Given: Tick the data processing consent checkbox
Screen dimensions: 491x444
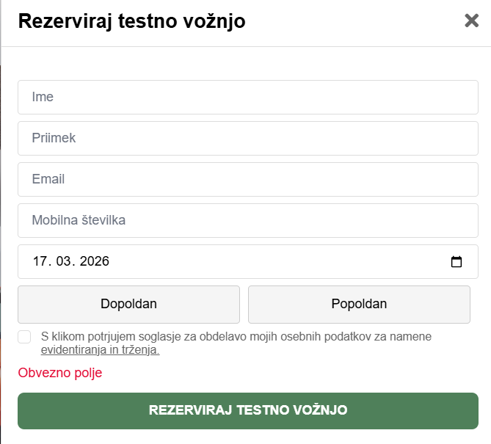Looking at the screenshot, I should 25,337.
